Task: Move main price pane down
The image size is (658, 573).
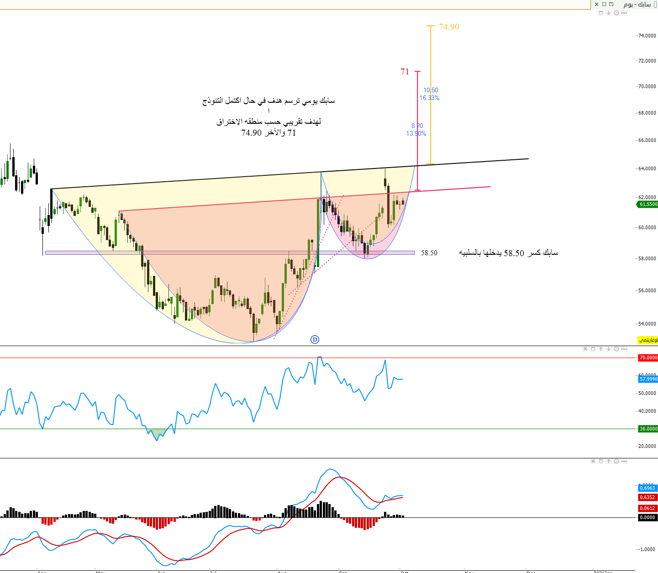Action: 609,13
